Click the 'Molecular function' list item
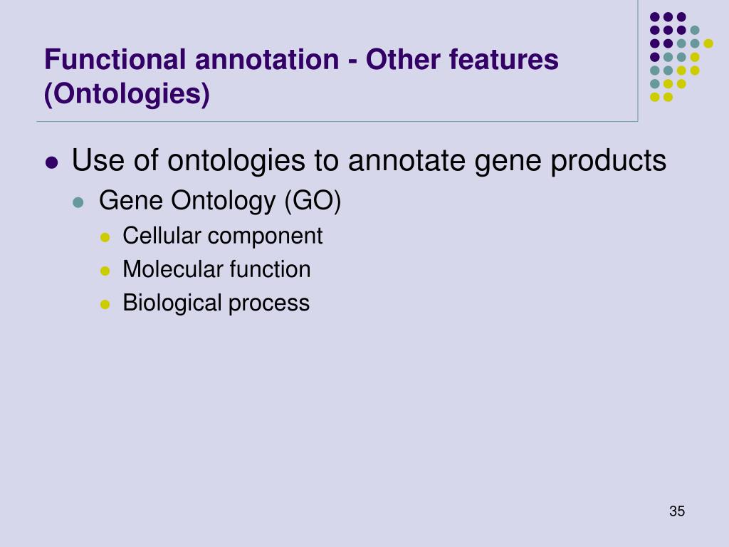Screen dimensions: 729x547 (216, 269)
